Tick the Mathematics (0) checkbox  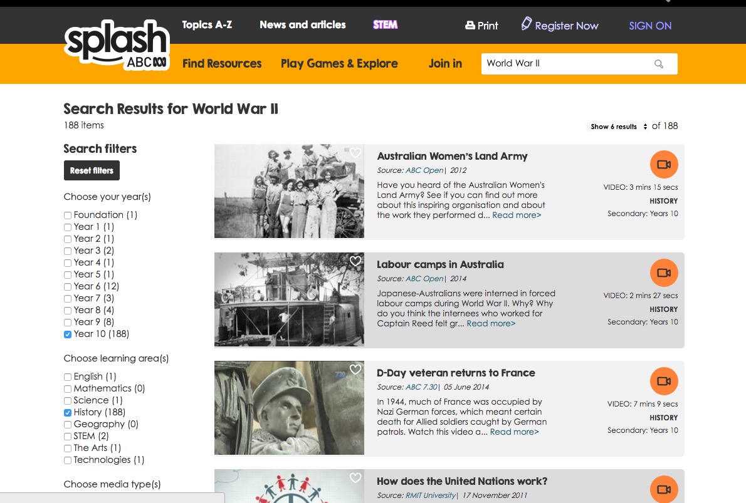68,389
